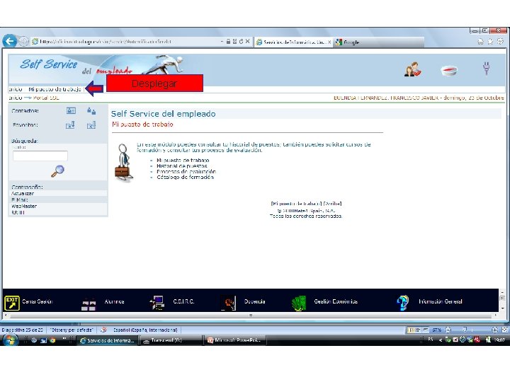The height and width of the screenshot is (382, 510).
Task: Click the browser address bar URL
Action: [106, 42]
